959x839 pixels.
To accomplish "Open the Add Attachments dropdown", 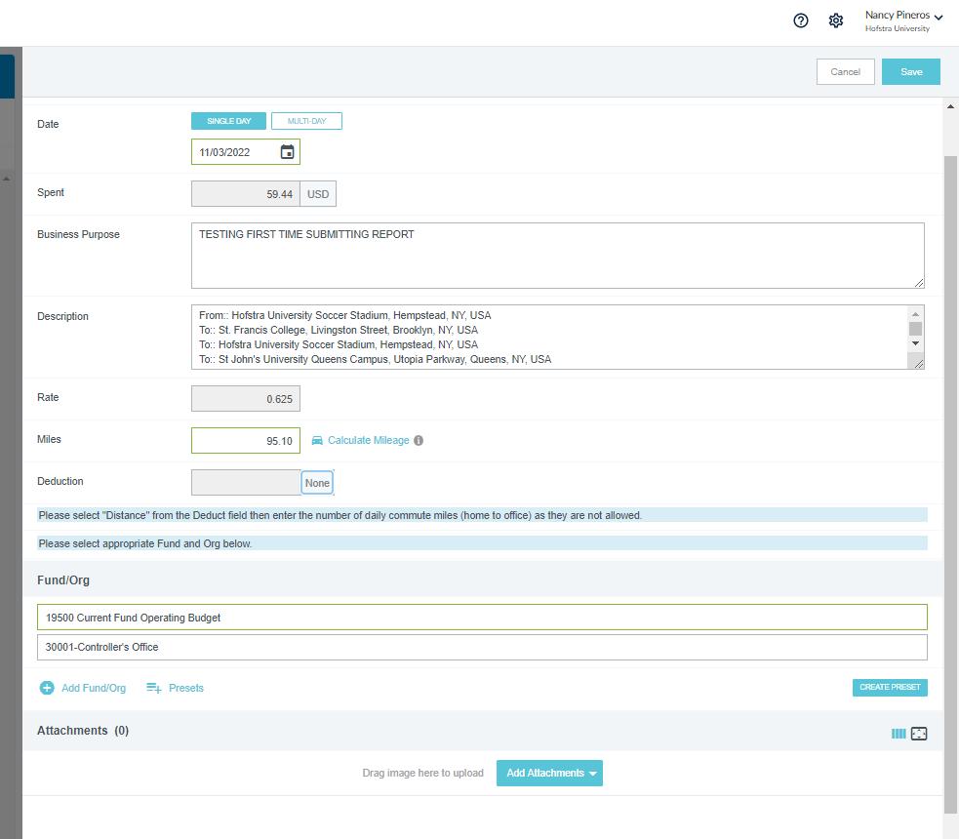I will point(549,773).
